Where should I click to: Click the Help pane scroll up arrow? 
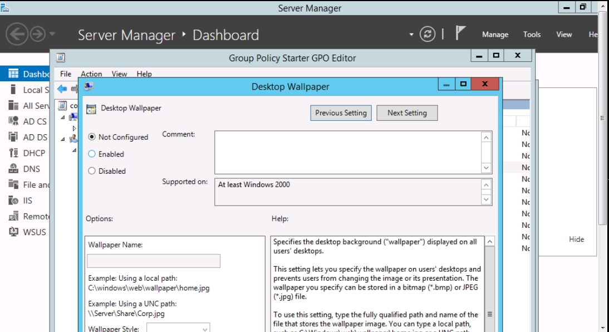click(x=490, y=242)
